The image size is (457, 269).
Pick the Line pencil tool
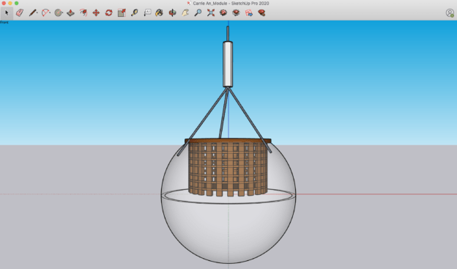33,13
